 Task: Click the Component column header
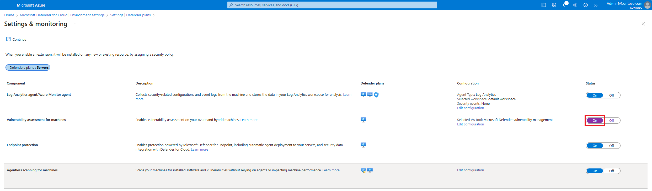pos(16,83)
